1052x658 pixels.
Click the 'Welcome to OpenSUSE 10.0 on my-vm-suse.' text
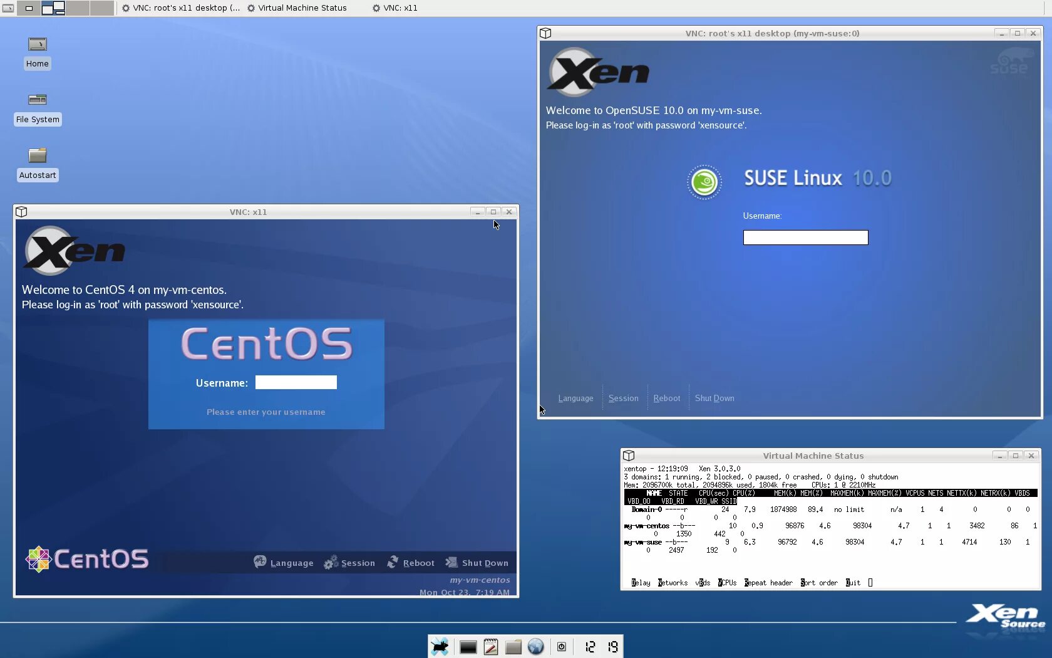point(654,110)
